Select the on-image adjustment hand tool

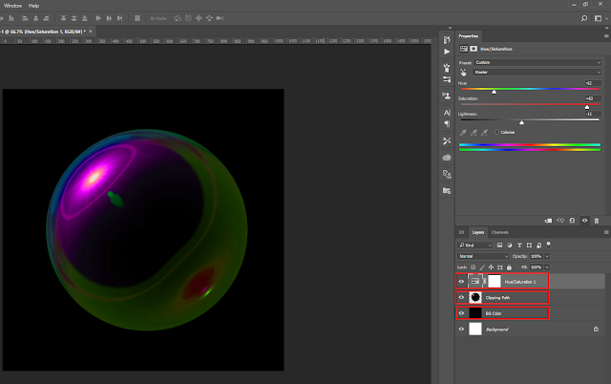pyautogui.click(x=463, y=73)
